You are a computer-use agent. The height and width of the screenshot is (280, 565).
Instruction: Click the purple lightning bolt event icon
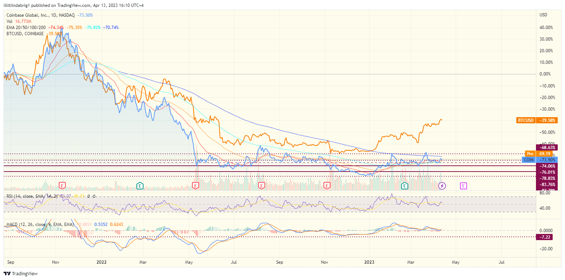[442, 186]
